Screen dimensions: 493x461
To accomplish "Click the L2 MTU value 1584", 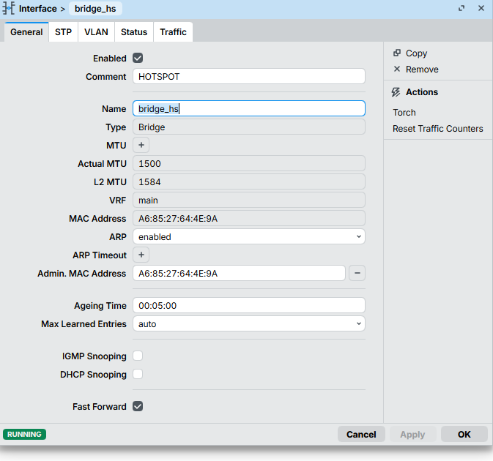I will 249,181.
